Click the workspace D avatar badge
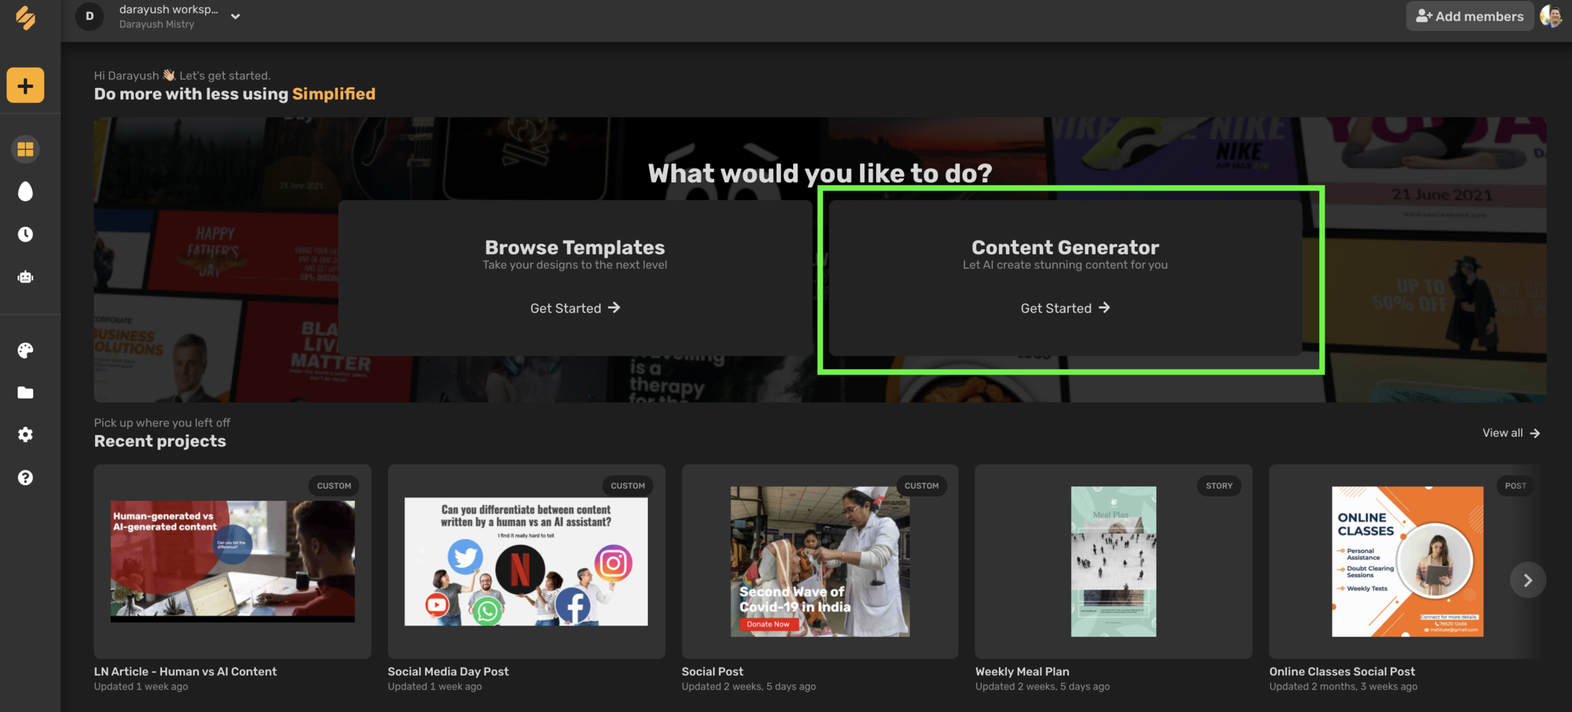The height and width of the screenshot is (712, 1572). [x=89, y=16]
